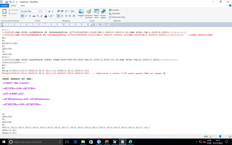The width and height of the screenshot is (232, 145).
Task: Toggle subscript formatting
Action: [38, 16]
